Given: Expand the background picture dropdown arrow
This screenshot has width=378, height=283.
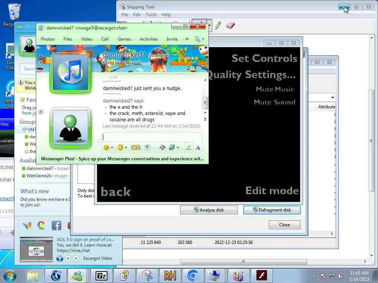Looking at the screenshot, I should (x=178, y=148).
